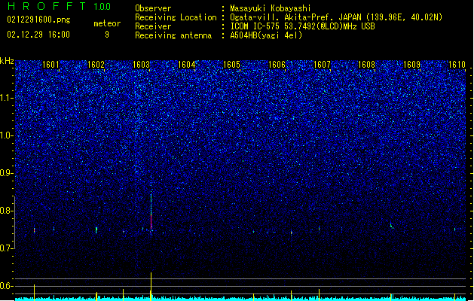The image size is (474, 301).
Task: Click the 1609 time axis label
Action: (x=411, y=64)
